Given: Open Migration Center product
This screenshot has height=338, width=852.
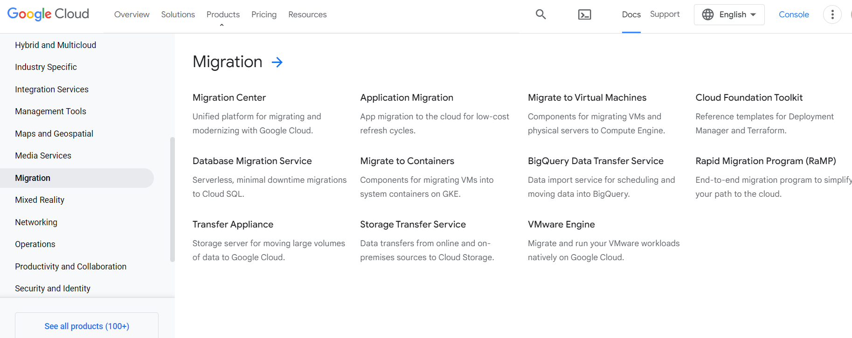Looking at the screenshot, I should point(229,97).
